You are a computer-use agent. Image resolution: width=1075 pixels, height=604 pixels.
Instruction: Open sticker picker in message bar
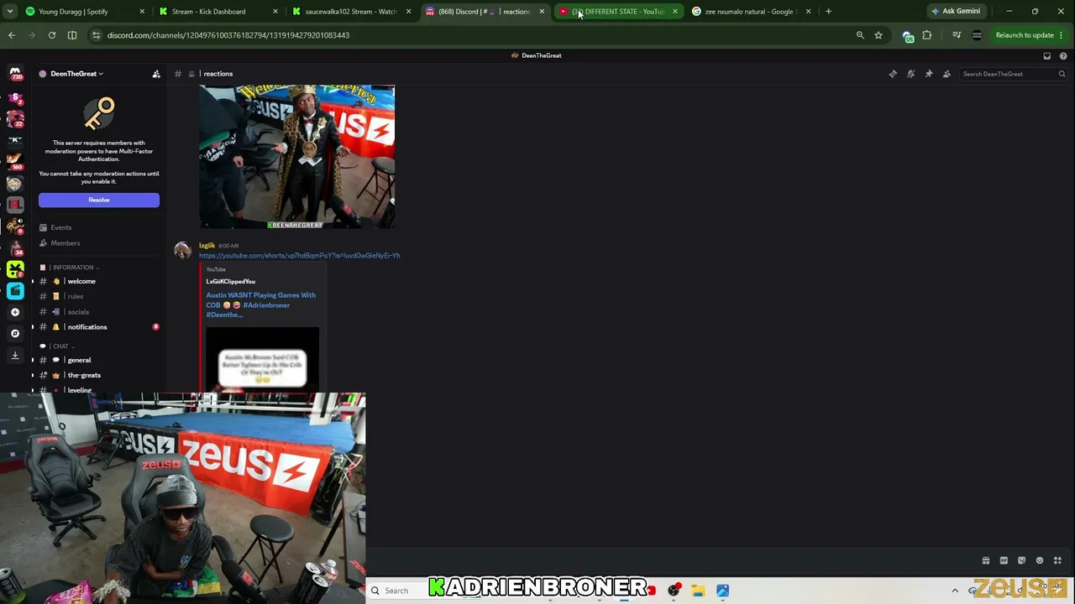1021,560
